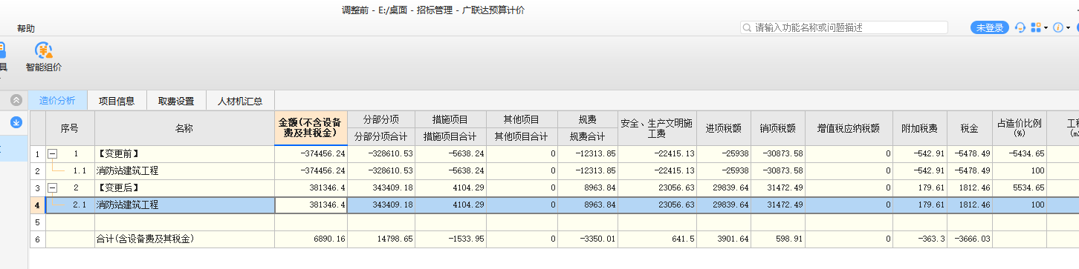Click the 占造价比例(%) column header
This screenshot has height=269, width=1079.
[1019, 128]
